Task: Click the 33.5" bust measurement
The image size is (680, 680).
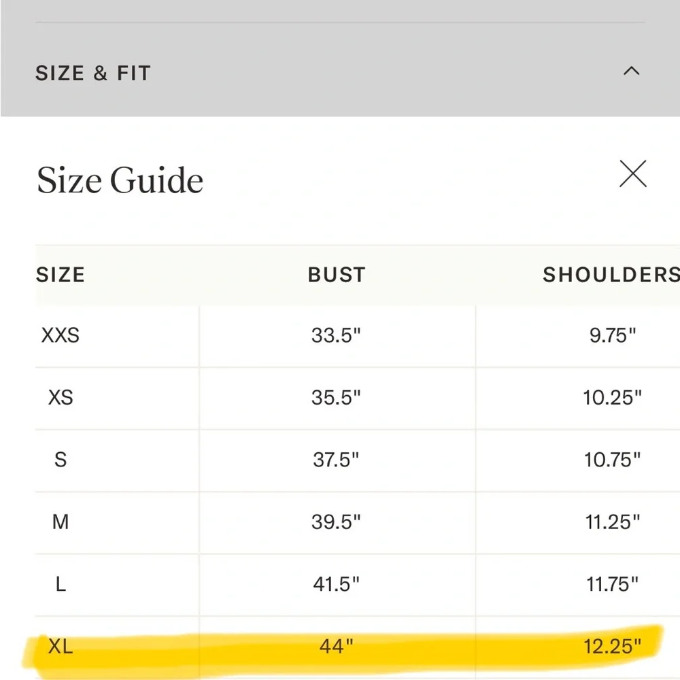Action: 336,335
